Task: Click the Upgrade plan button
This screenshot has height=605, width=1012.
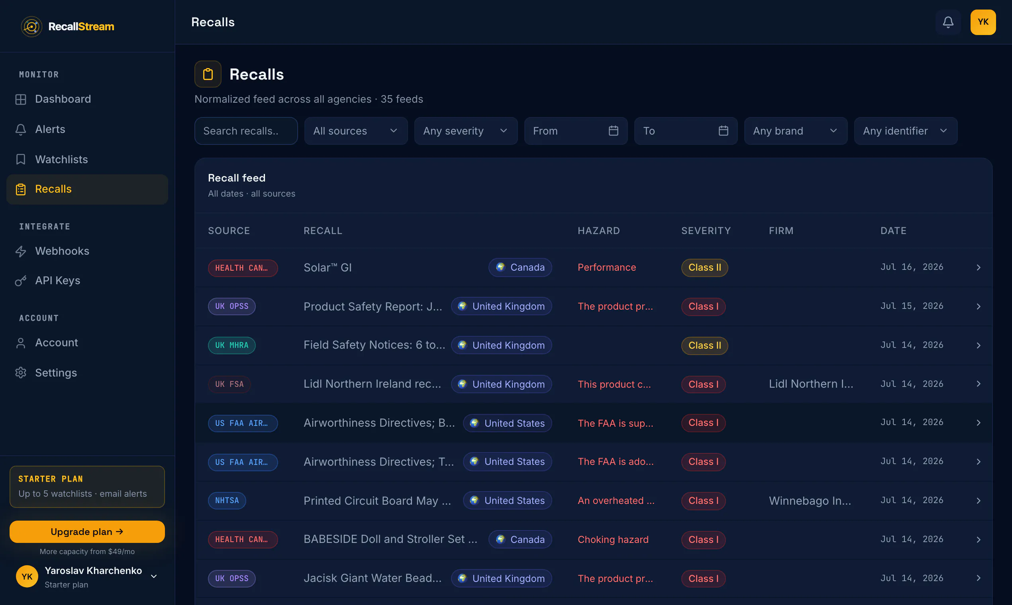Action: pos(87,532)
